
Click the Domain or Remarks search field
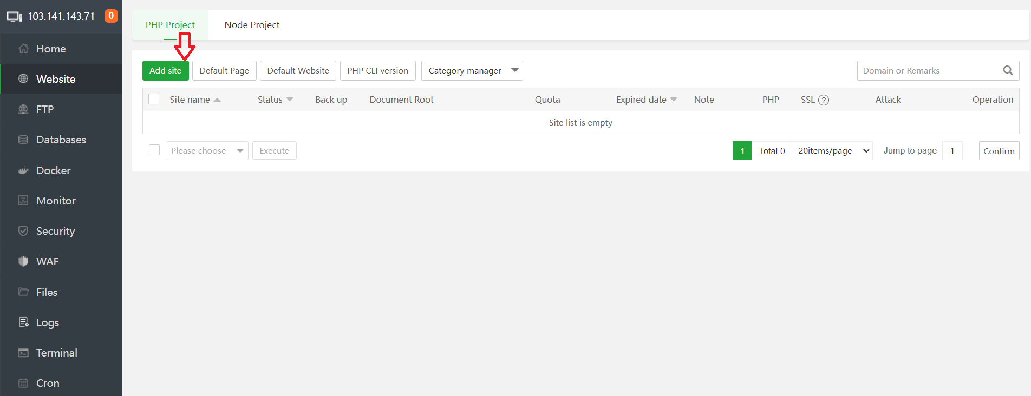tap(929, 71)
